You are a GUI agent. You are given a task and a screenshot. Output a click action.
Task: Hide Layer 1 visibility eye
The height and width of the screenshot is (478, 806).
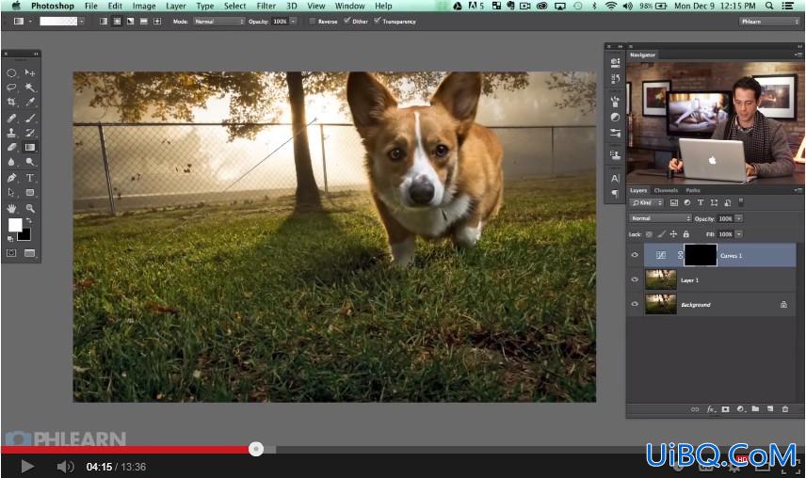635,279
